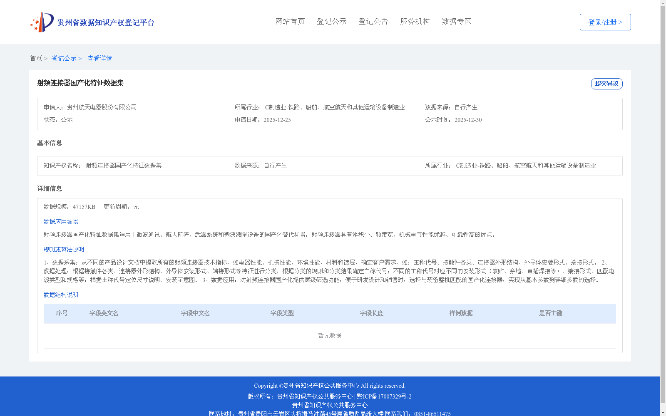Click the 暂无数据 empty table message
This screenshot has height=416, width=666.
[330, 336]
